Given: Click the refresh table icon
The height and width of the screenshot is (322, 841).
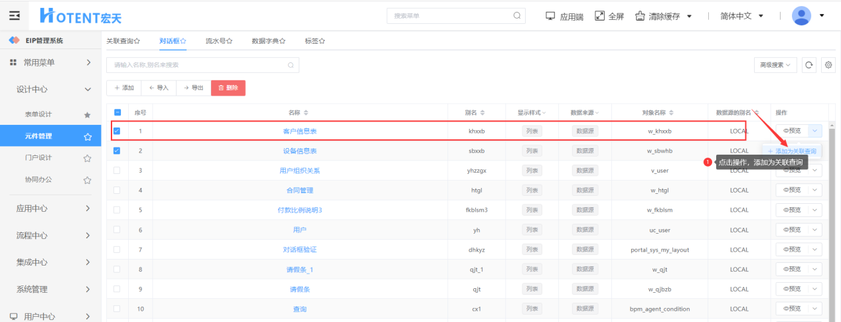Looking at the screenshot, I should [808, 65].
